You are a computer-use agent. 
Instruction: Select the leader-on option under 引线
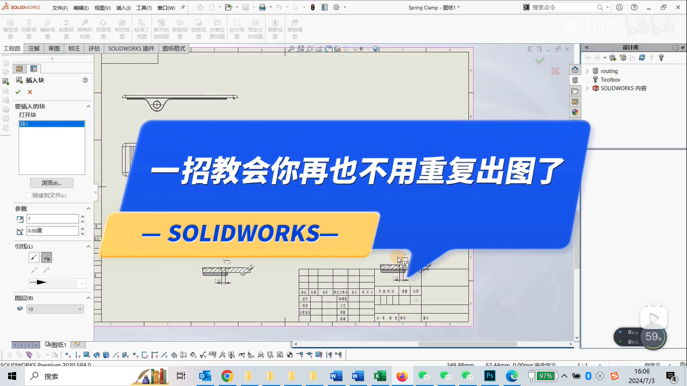[x=34, y=257]
